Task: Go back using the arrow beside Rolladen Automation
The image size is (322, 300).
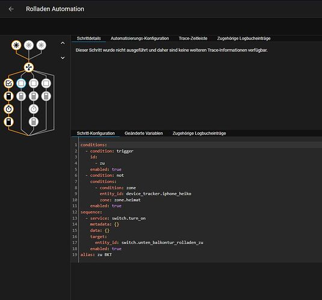Action: pyautogui.click(x=11, y=9)
